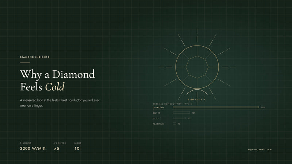Click the '429' chart value
Viewport: 292px width, 164px height.
[194, 113]
